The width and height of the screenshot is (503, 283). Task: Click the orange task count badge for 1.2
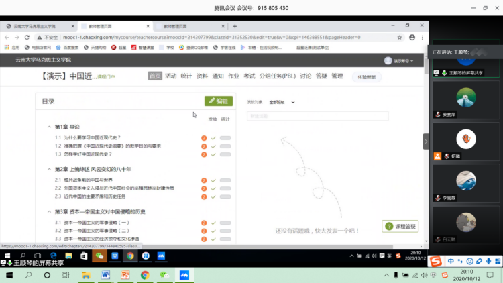point(204,146)
